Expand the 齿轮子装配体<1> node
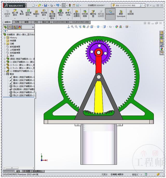Viewport: 166px width, 178px height. coord(5,62)
